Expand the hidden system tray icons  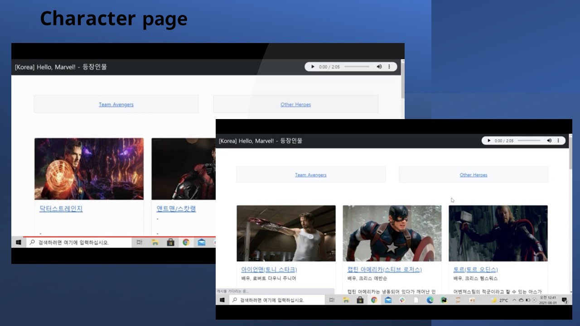coord(515,300)
